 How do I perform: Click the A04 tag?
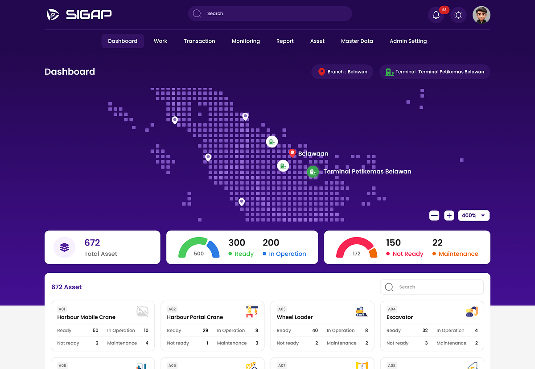coord(391,309)
